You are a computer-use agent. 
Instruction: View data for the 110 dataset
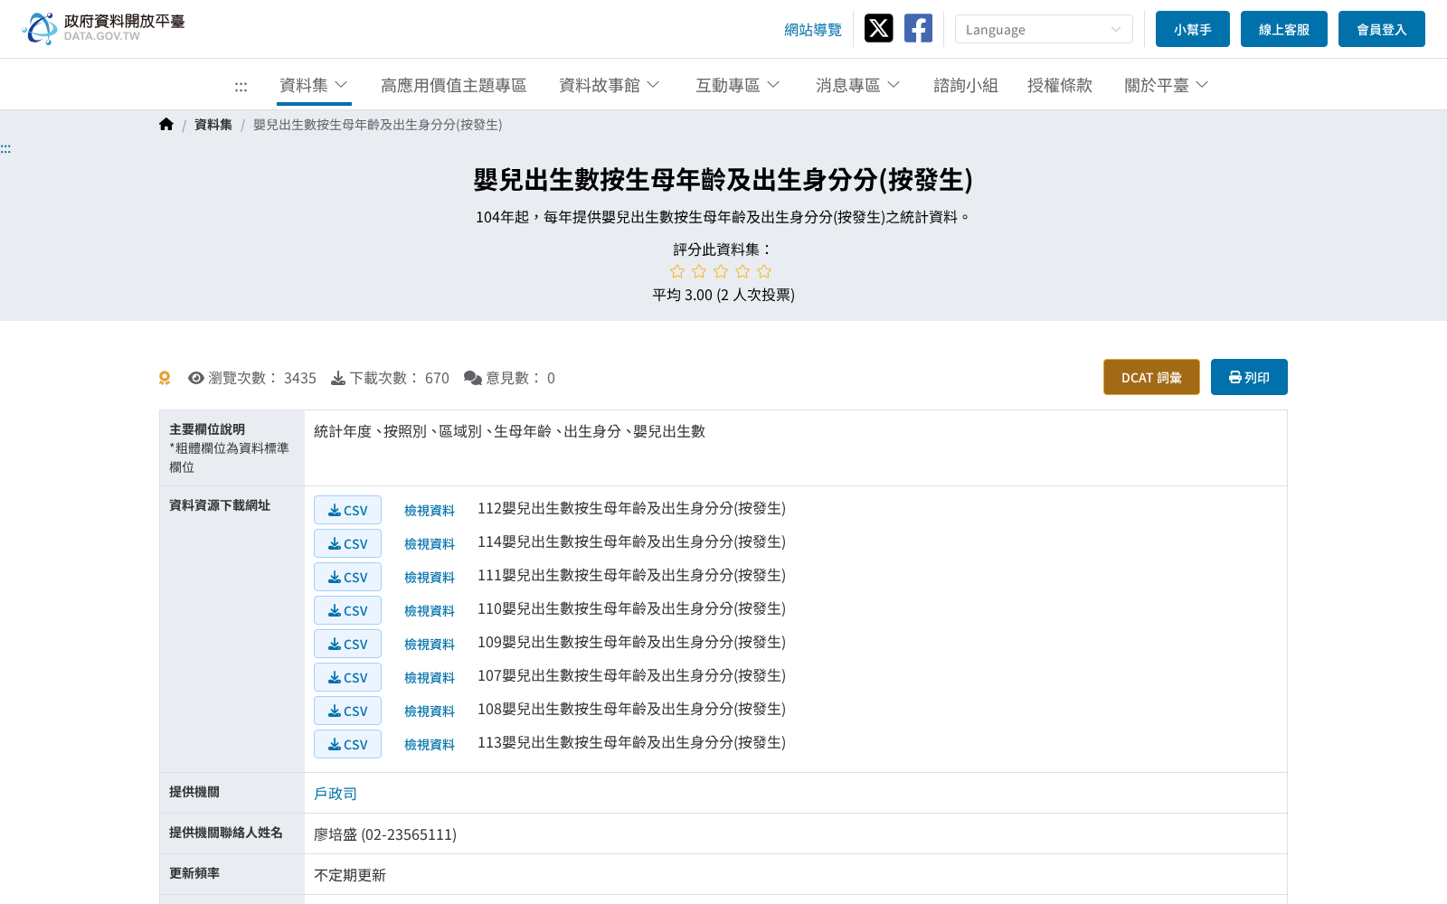click(x=430, y=611)
